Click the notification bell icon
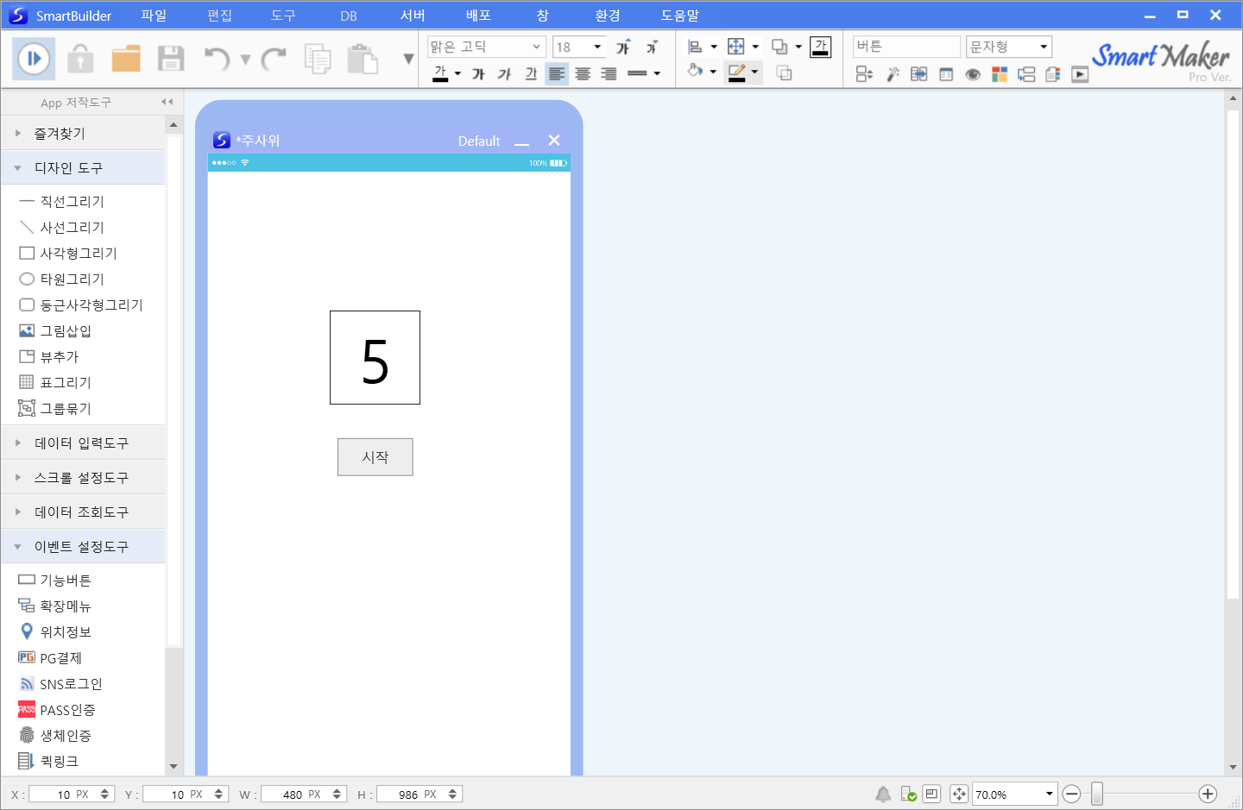Viewport: 1243px width, 810px height. click(883, 794)
